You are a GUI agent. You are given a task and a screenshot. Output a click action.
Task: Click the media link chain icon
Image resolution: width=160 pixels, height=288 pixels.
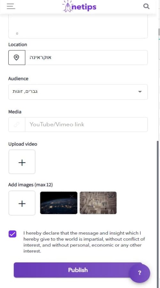coord(17,124)
